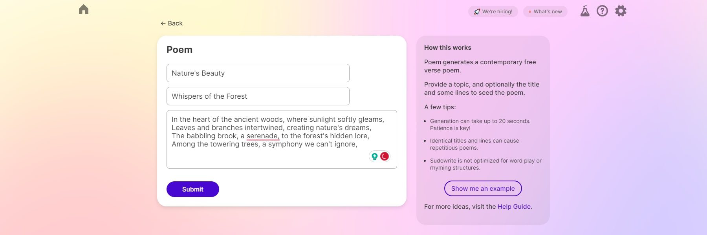Open the Help question mark icon
The height and width of the screenshot is (235, 707).
(x=602, y=11)
